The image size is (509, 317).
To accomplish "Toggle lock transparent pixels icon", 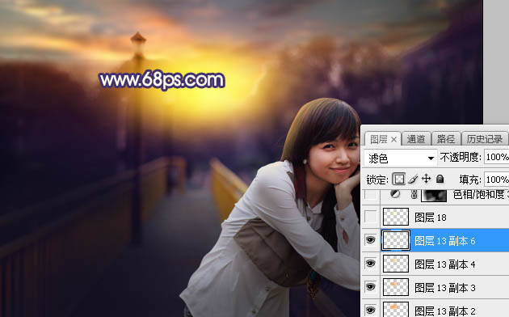I will pyautogui.click(x=398, y=179).
